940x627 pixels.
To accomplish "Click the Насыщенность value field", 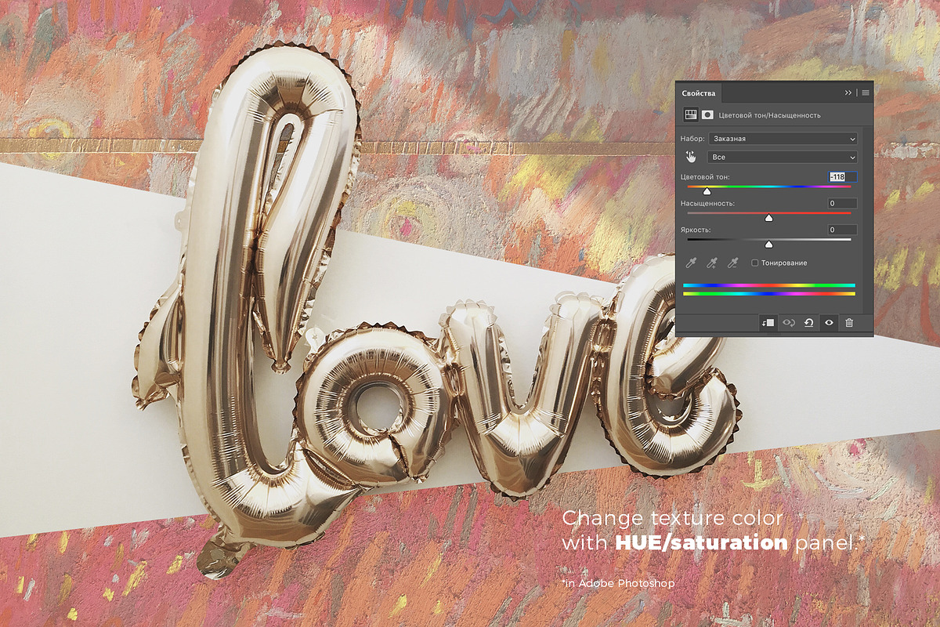I will click(x=843, y=204).
